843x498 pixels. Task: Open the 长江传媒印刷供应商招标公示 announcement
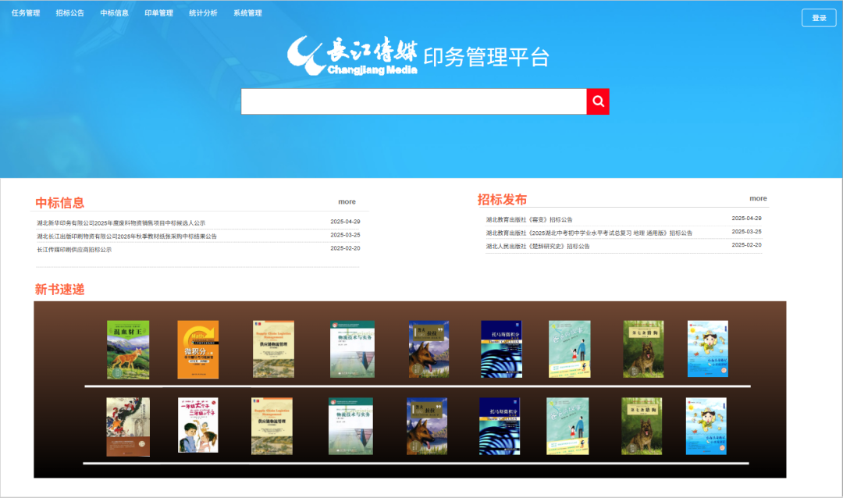coord(74,250)
